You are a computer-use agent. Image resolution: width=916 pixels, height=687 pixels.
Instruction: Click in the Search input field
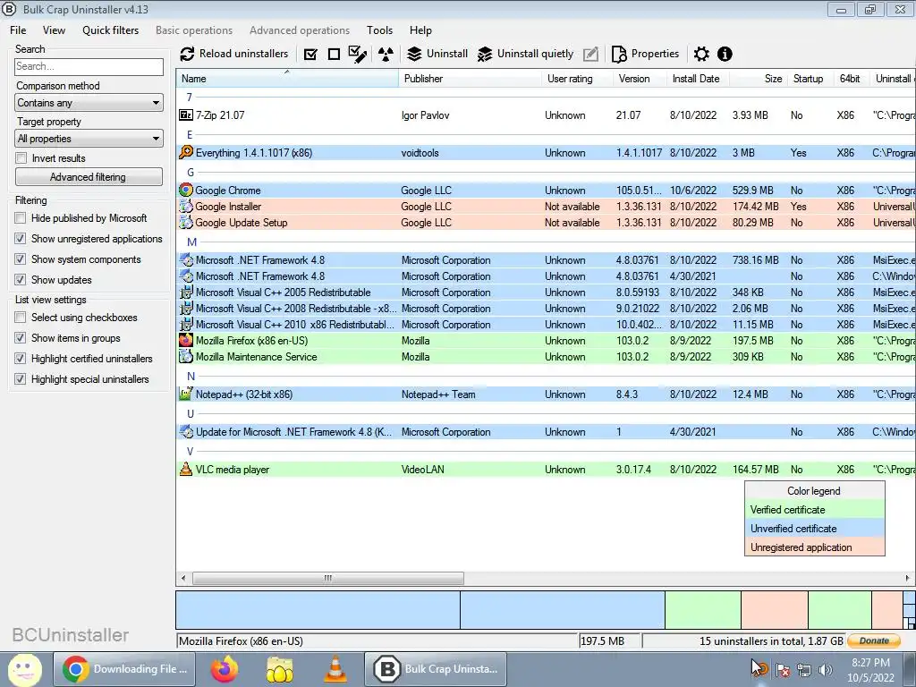pos(89,66)
